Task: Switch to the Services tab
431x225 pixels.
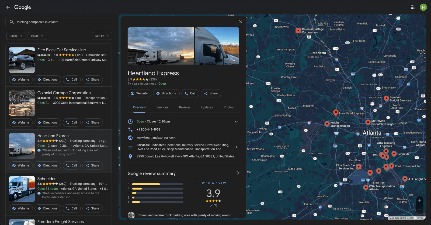Action: click(162, 107)
